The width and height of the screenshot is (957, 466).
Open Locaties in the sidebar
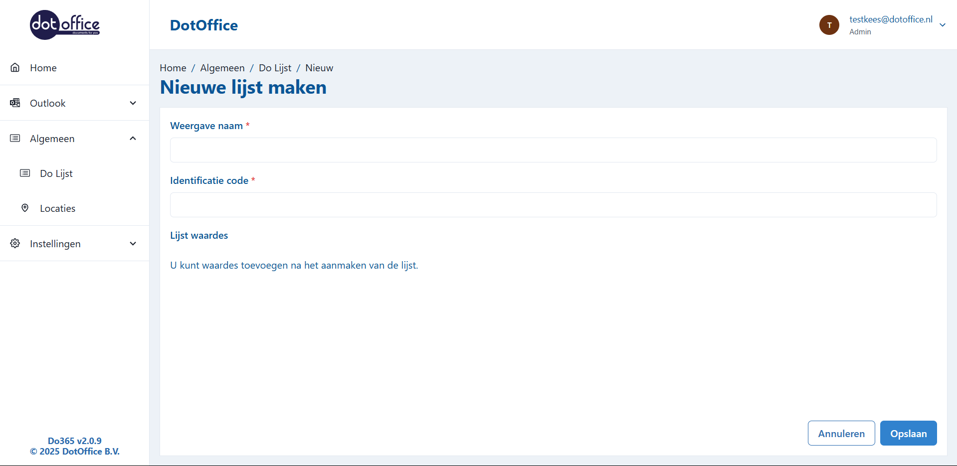(57, 208)
